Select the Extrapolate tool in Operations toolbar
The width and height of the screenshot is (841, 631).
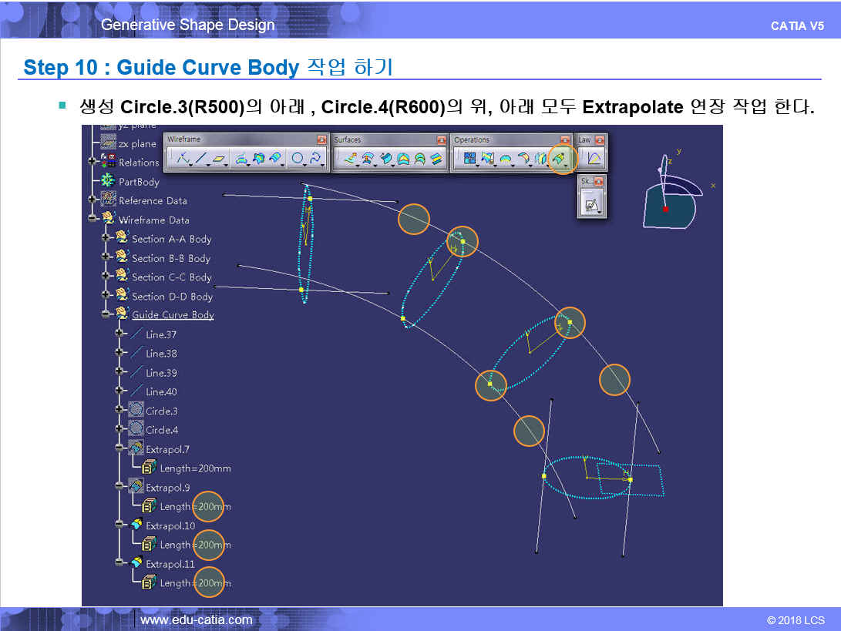(x=562, y=159)
